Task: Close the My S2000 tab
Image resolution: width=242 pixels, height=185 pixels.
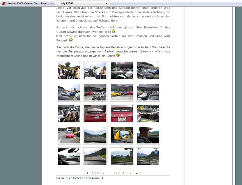Action: 107,4
